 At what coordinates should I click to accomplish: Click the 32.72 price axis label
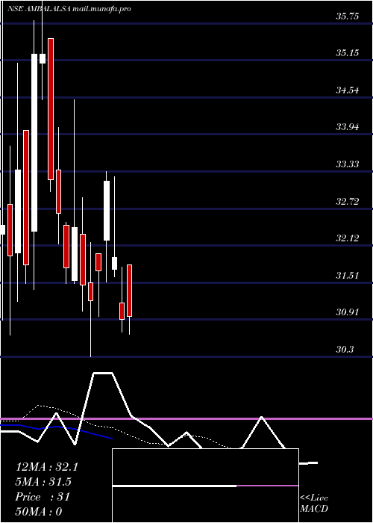(348, 202)
